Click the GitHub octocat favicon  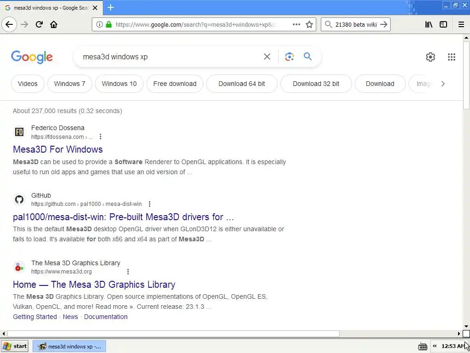[x=19, y=199]
